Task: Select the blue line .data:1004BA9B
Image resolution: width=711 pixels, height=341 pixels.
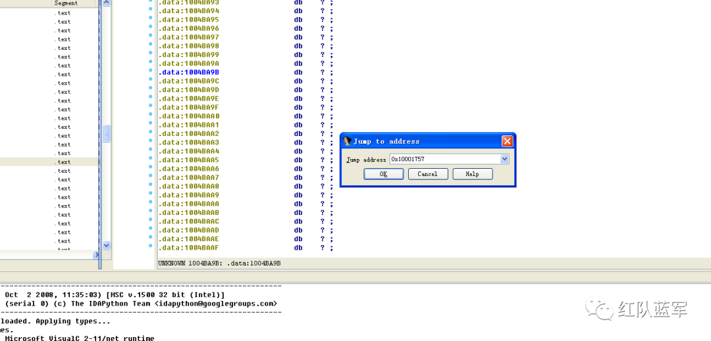Action: pos(189,72)
